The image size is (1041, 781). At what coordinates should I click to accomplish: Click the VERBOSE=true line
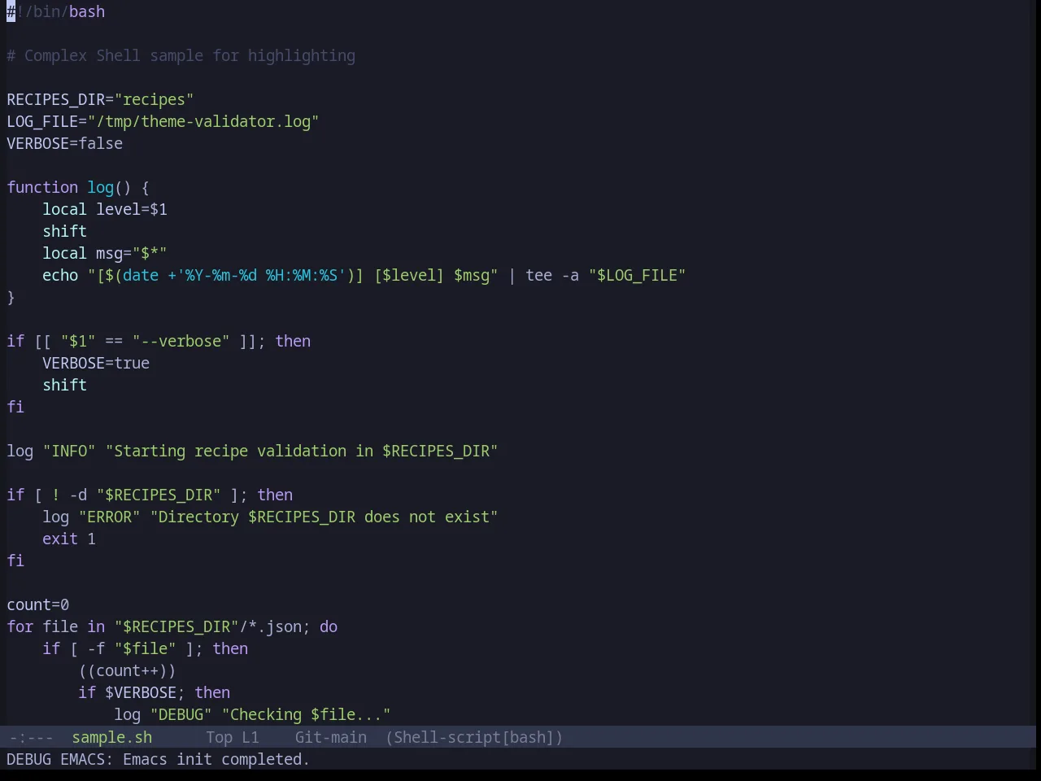tap(96, 363)
